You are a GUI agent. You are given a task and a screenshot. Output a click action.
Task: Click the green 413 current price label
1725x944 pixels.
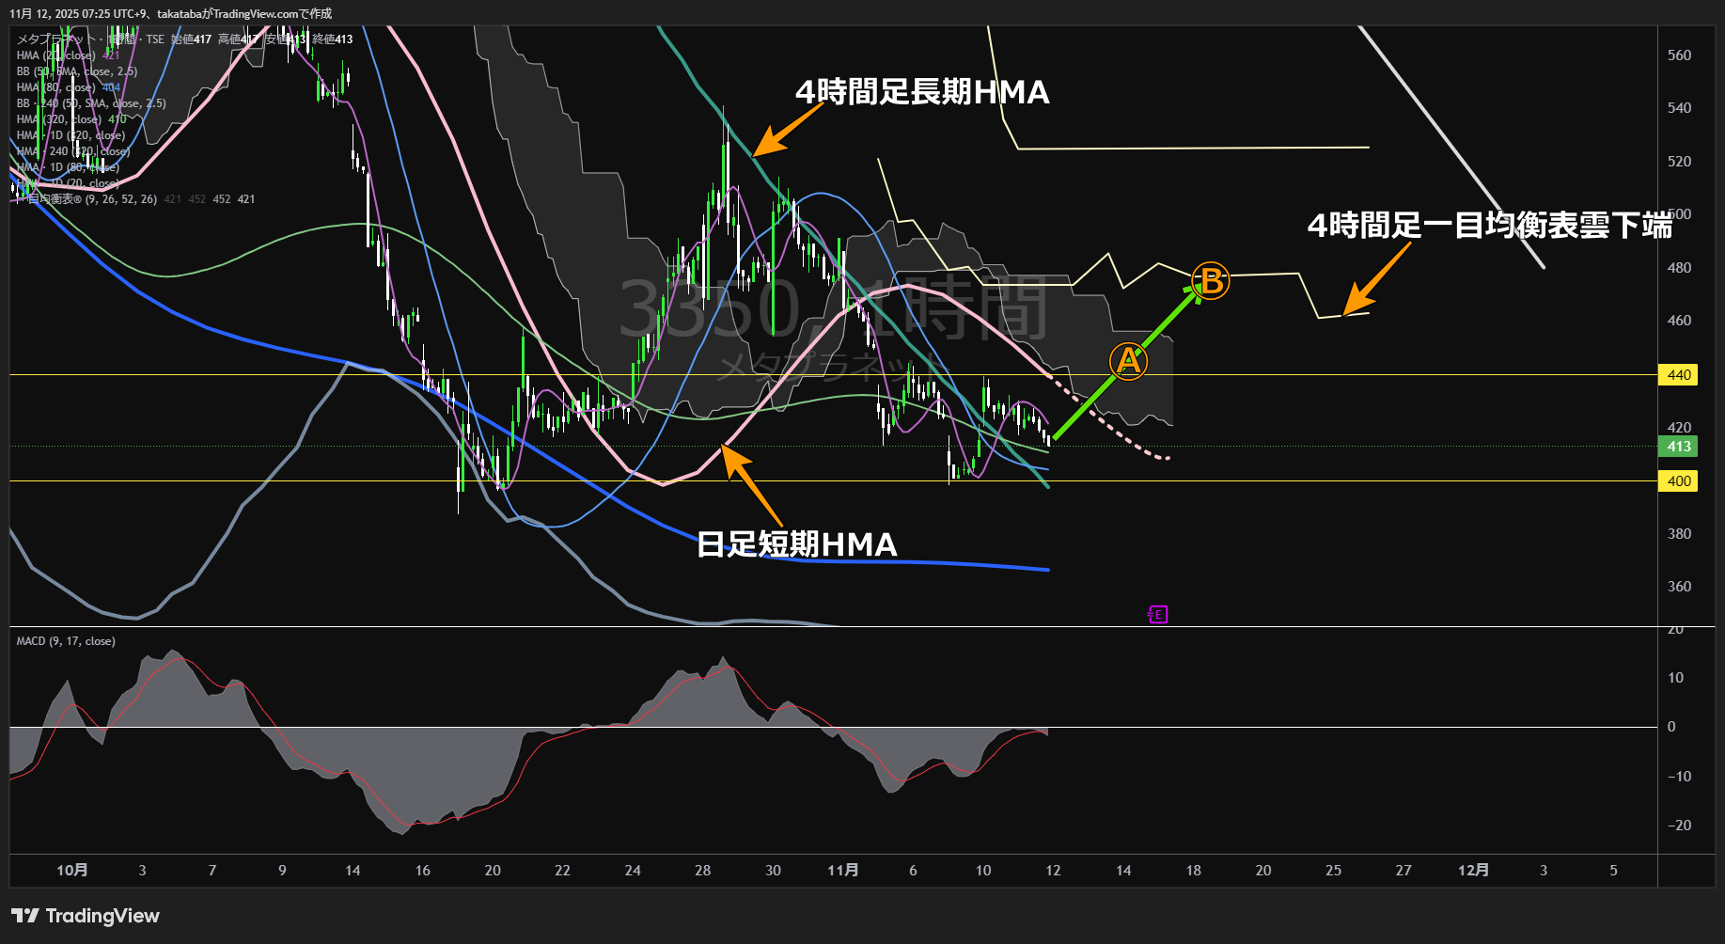coord(1679,447)
